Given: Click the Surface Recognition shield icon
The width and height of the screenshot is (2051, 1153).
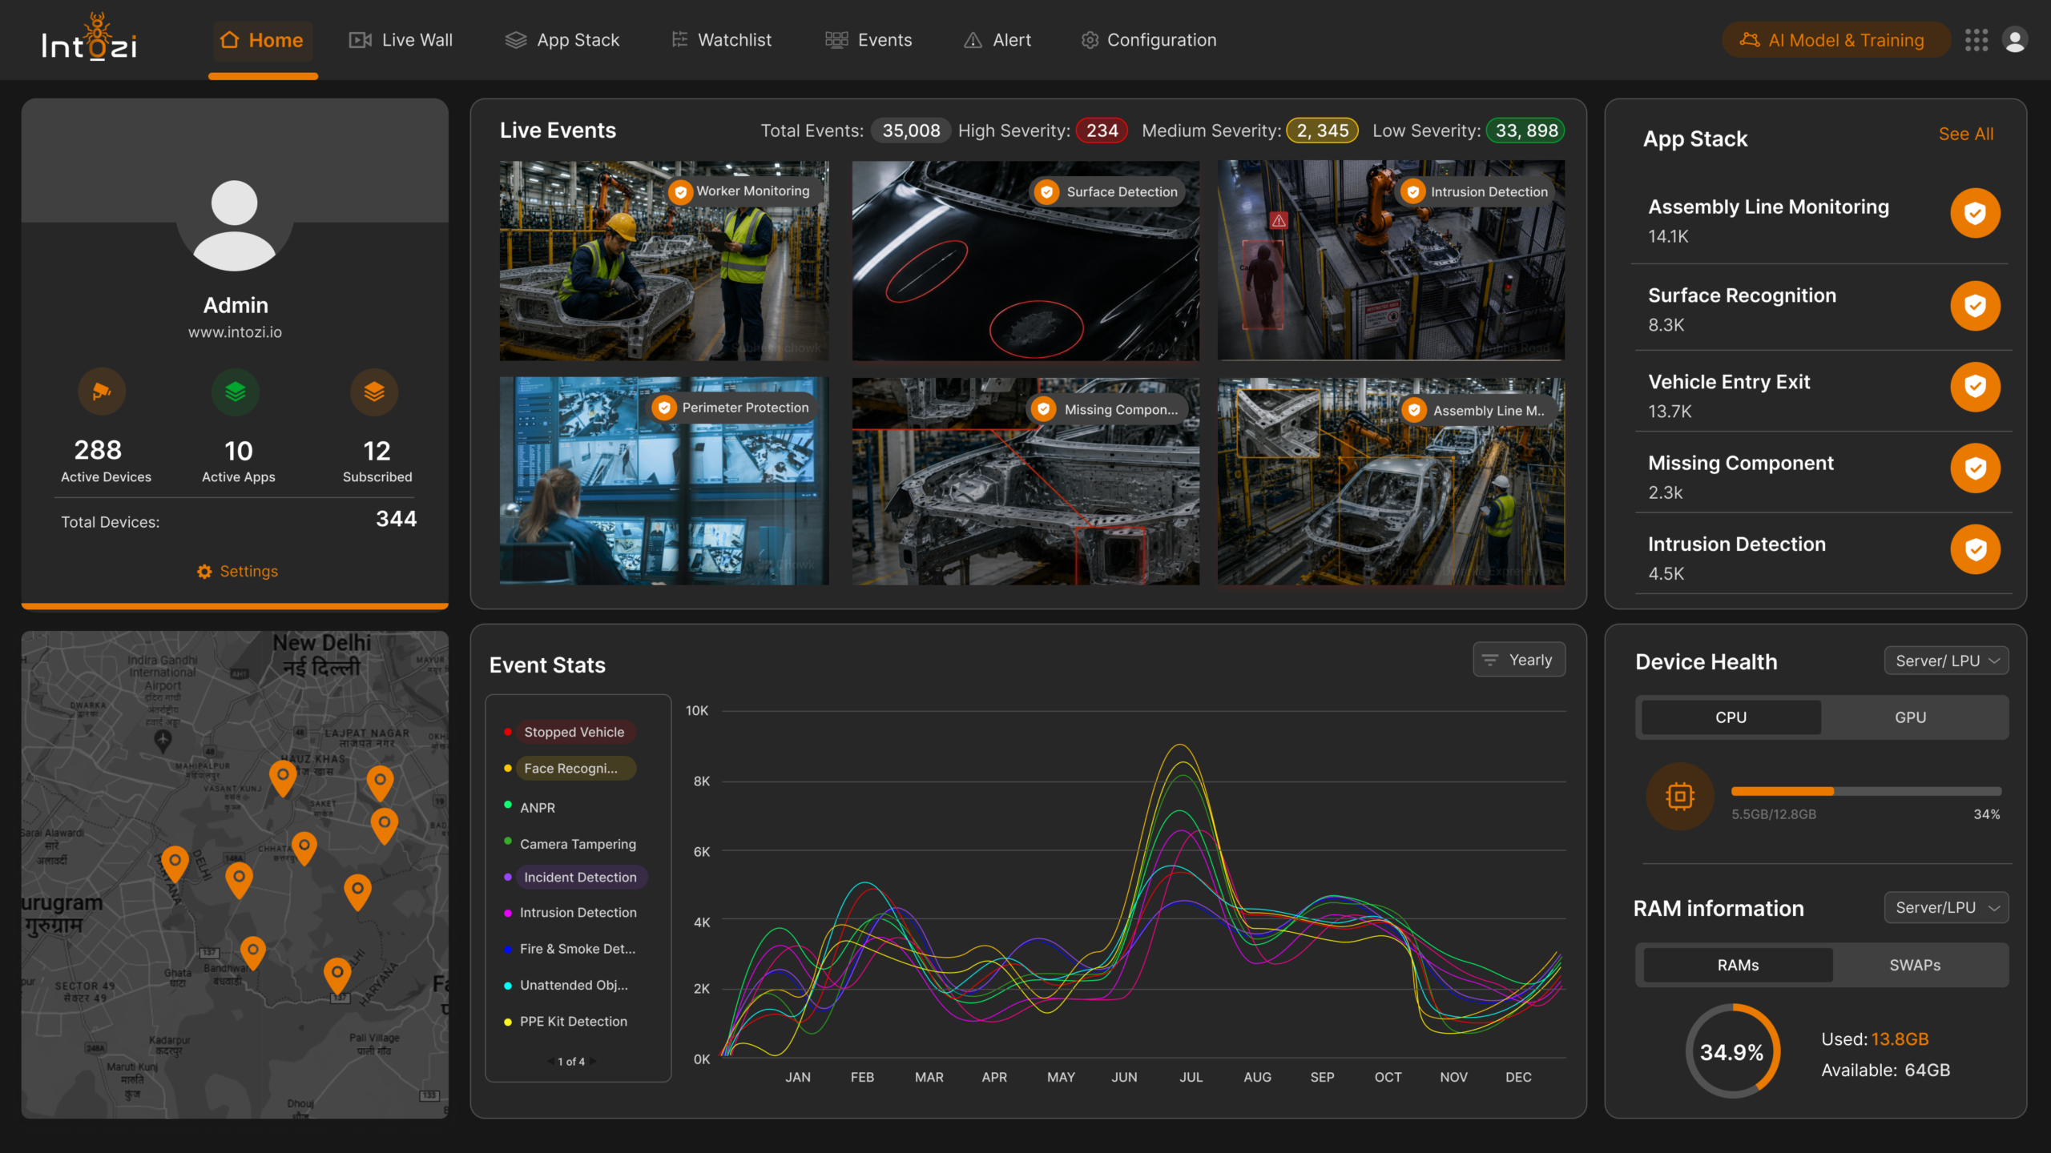Looking at the screenshot, I should point(1975,306).
